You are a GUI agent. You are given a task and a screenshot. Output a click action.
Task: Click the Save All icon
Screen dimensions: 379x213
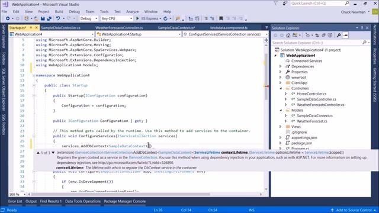coord(49,18)
